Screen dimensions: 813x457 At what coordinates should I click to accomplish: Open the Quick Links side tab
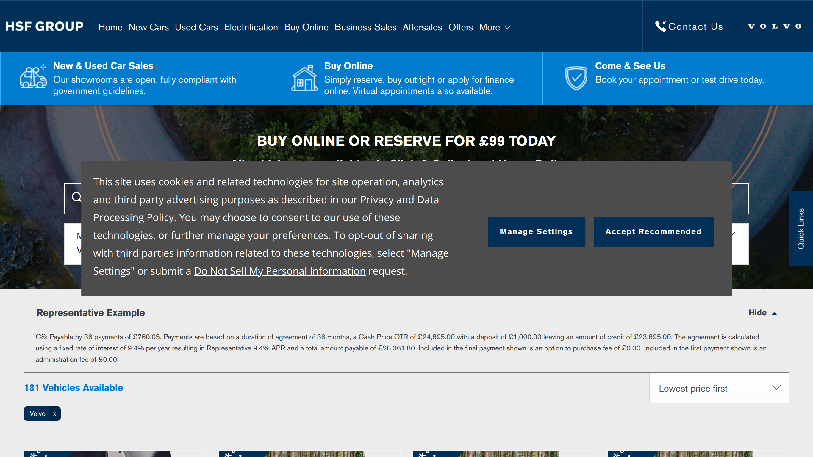tap(801, 228)
